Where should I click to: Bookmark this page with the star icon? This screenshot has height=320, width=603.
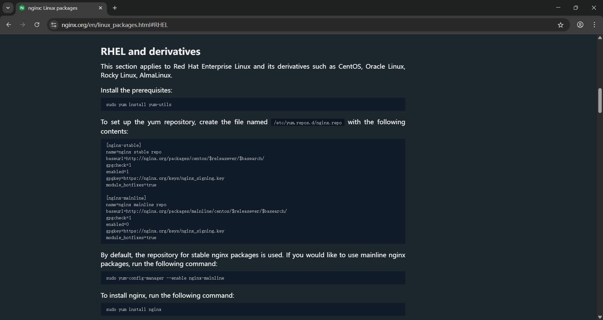point(561,25)
